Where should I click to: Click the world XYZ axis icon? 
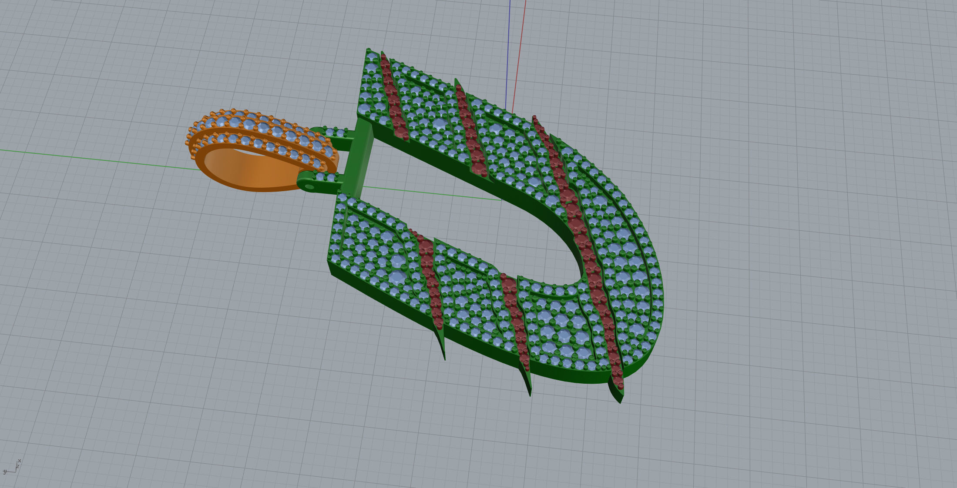coord(12,467)
